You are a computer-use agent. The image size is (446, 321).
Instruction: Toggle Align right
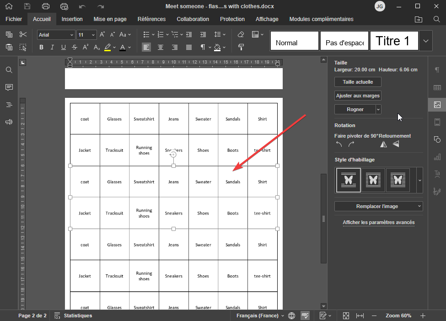(x=175, y=47)
